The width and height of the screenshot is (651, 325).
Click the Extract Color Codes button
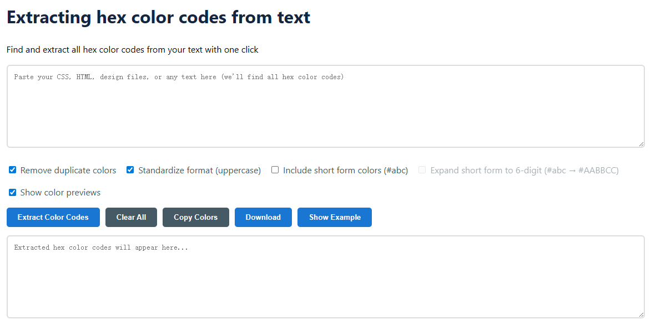[53, 218]
